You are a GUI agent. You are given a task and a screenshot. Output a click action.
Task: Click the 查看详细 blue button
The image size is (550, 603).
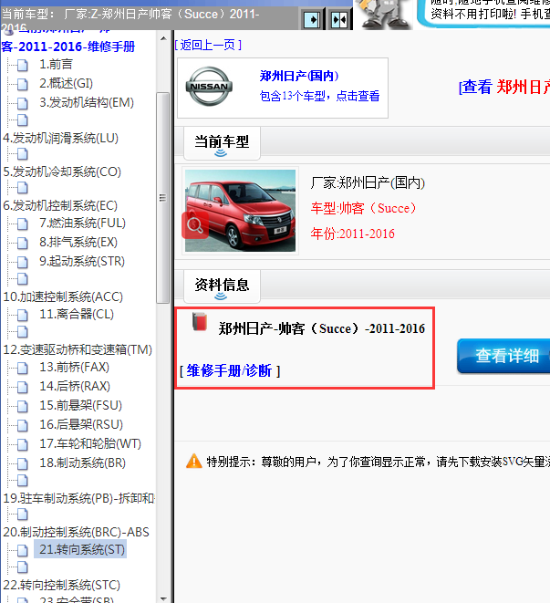503,356
